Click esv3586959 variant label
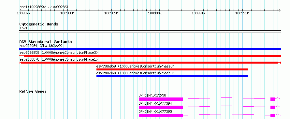The image size is (290, 119). (x=135, y=66)
